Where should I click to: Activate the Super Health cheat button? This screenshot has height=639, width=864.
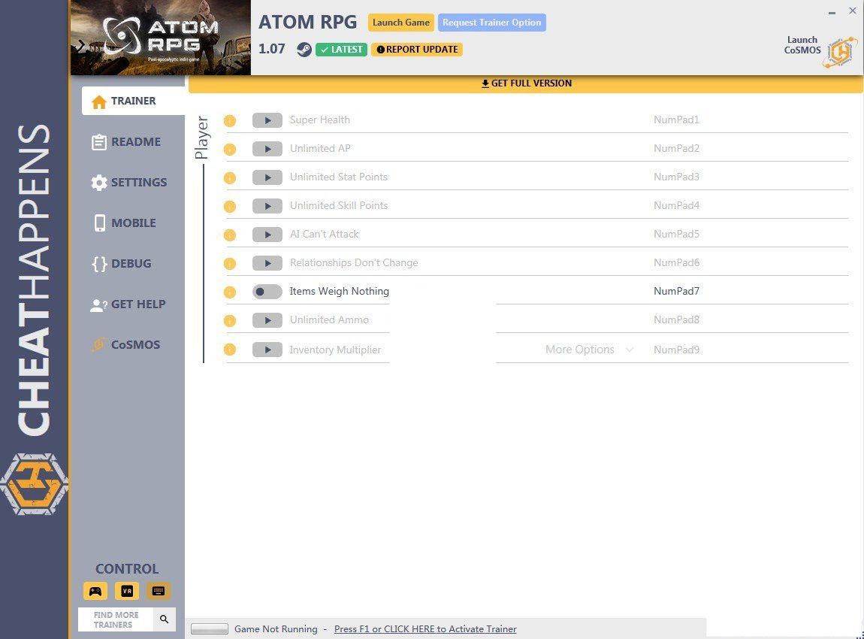point(267,120)
